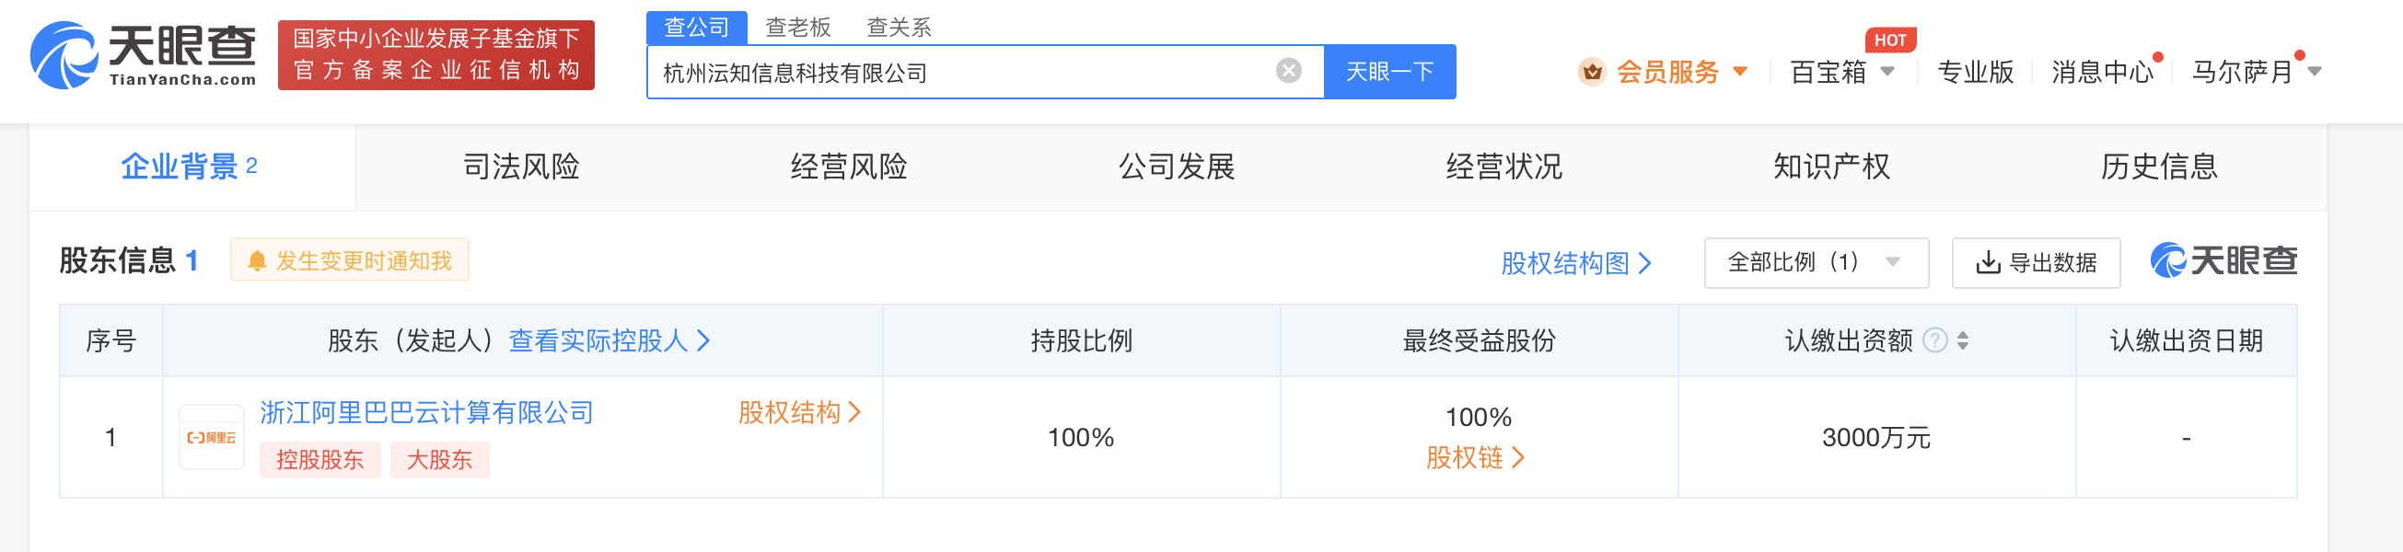Image resolution: width=2403 pixels, height=552 pixels.
Task: Switch to the 查老板 search tab
Action: point(797,28)
